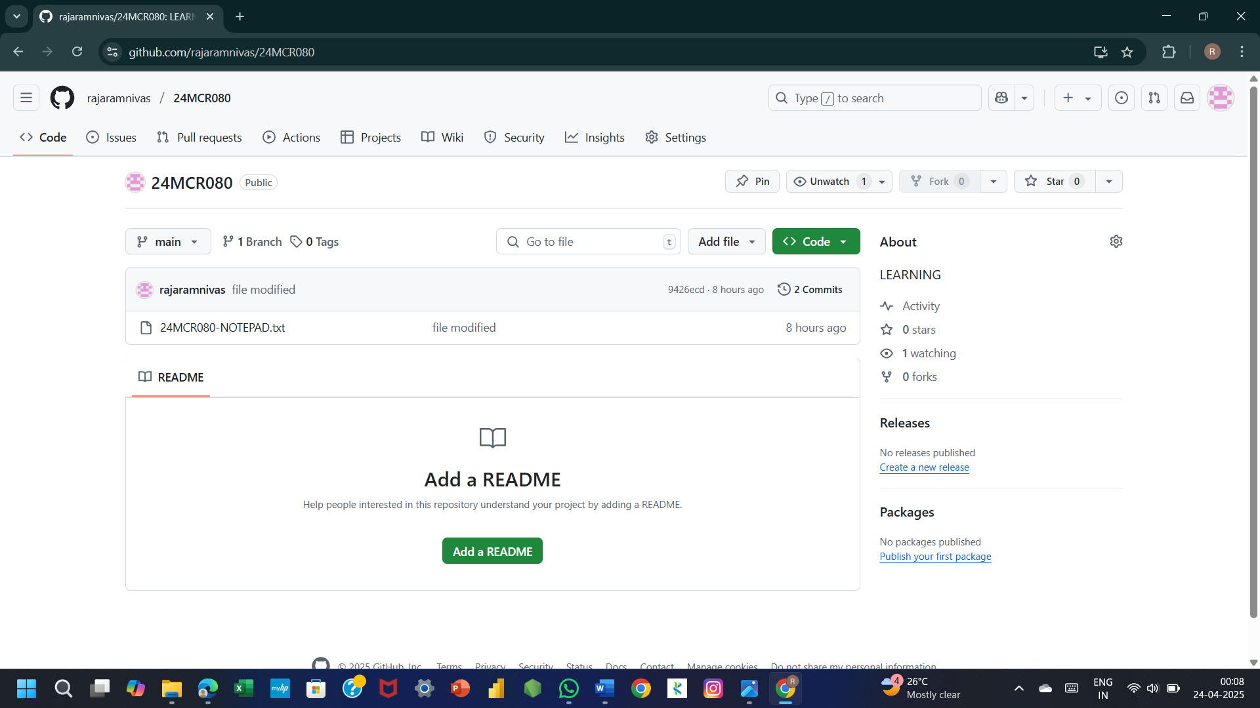
Task: Open the user profile avatar menu
Action: point(1221,98)
